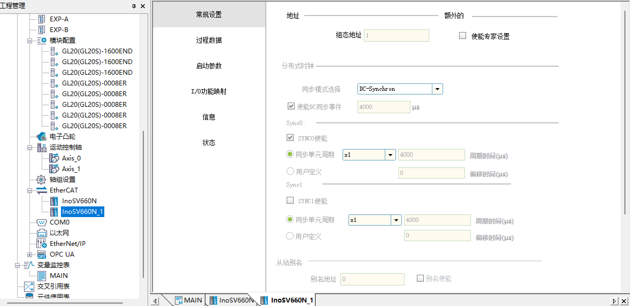
Task: Click the EtherCAT network icon in tree
Action: click(x=41, y=190)
